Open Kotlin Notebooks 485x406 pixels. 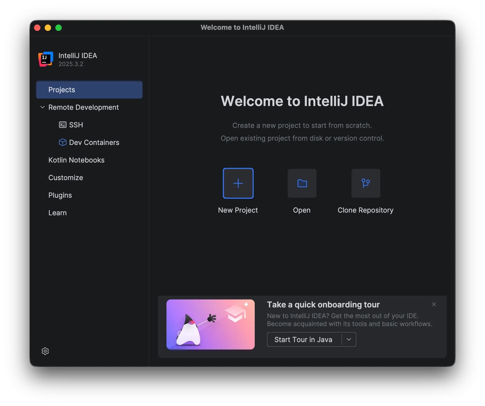click(x=76, y=160)
